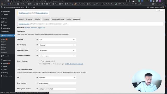Switch to the Products settings tab

(x=29, y=19)
